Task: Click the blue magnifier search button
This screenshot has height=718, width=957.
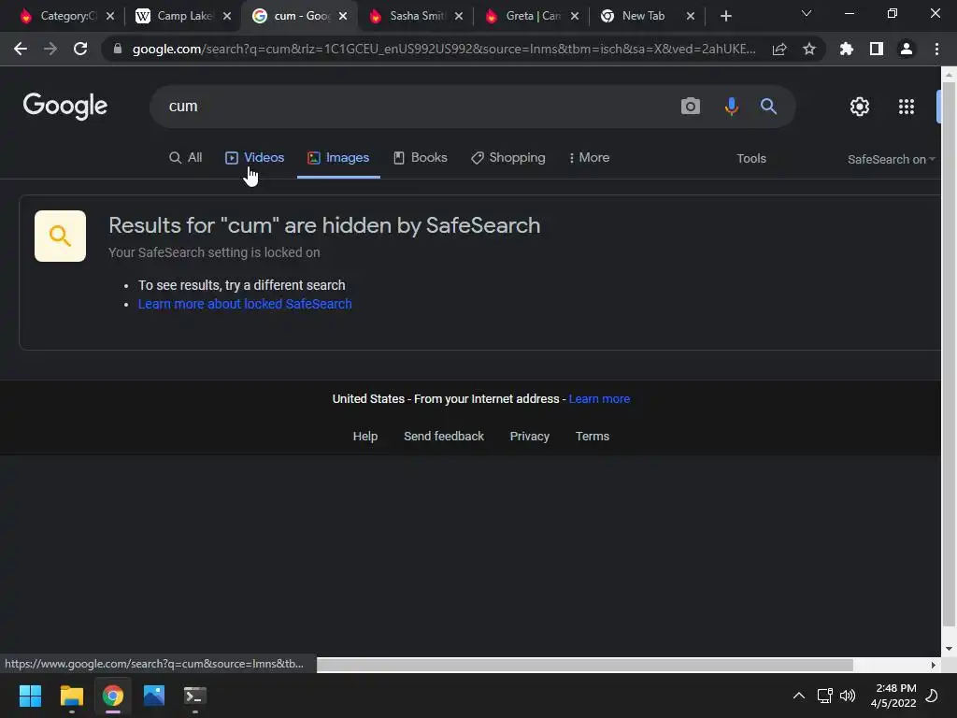Action: click(768, 107)
